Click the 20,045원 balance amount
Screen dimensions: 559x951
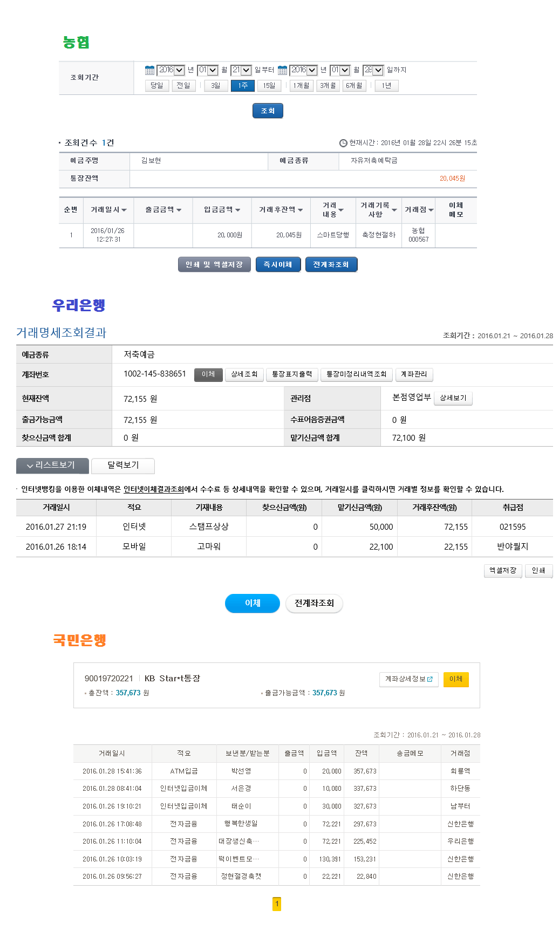click(x=452, y=179)
